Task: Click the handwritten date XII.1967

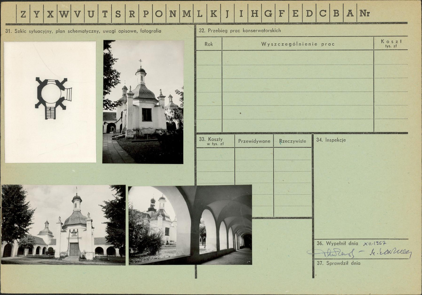Action: point(375,243)
